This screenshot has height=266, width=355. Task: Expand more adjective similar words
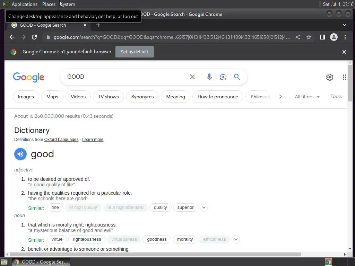click(204, 207)
